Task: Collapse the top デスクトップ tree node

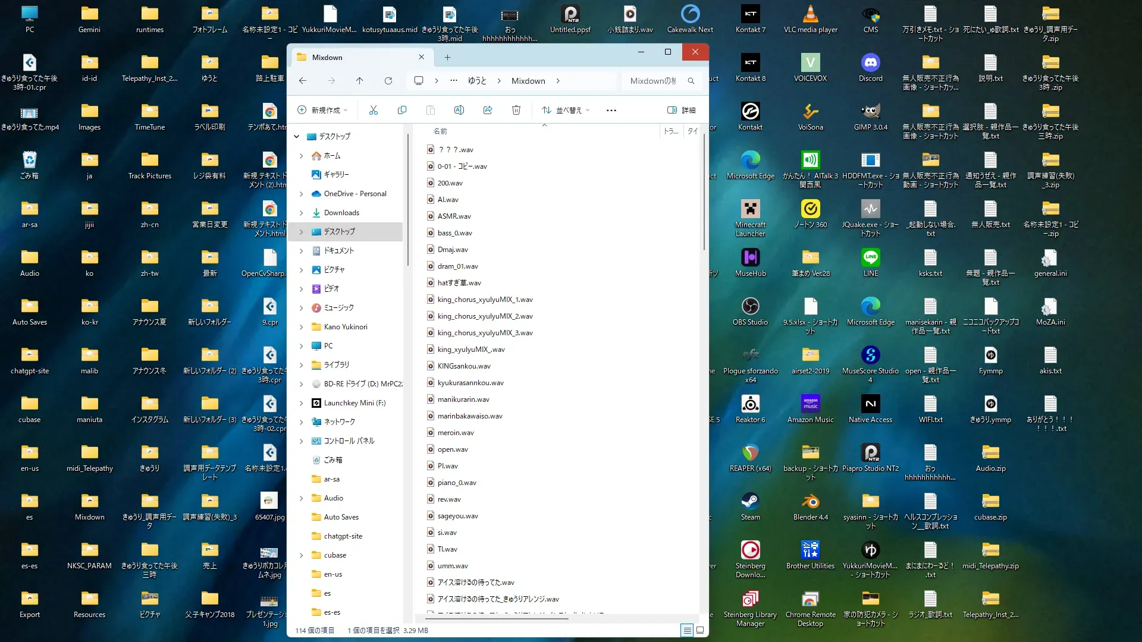Action: 297,137
